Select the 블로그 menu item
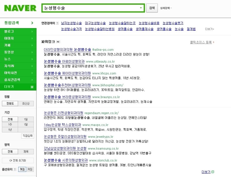Image resolution: width=231 pixels, height=177 pixels. tap(18, 32)
